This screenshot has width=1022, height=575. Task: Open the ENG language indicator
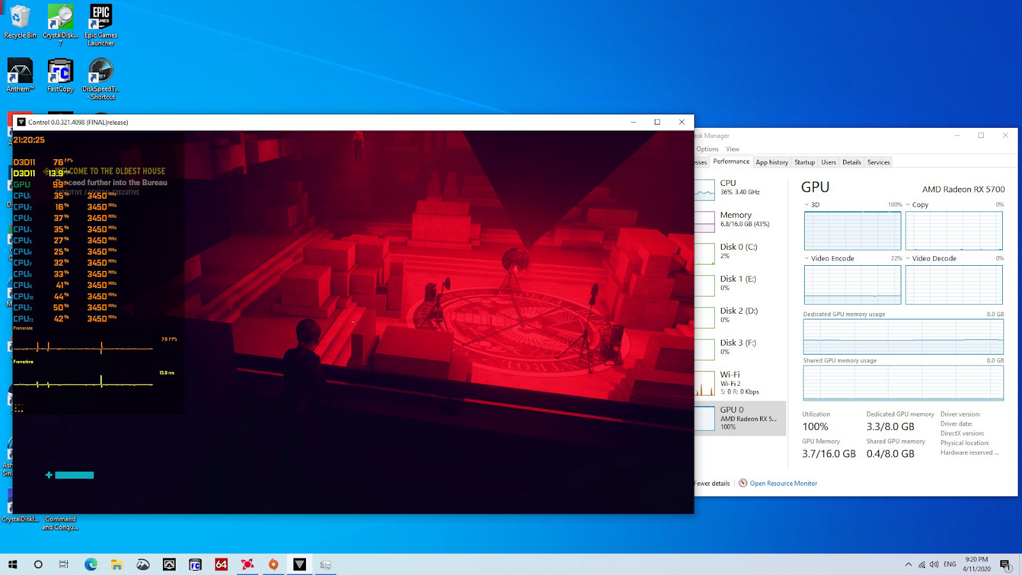pos(950,565)
